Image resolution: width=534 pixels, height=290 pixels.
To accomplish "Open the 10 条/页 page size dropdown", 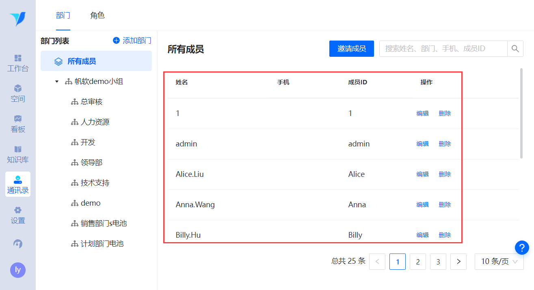I will coord(499,262).
